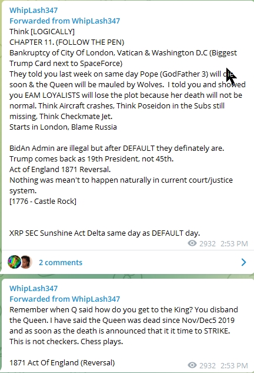Viewport: 254px width, 373px height.
Task: Click the CHAPTER 11 FOLLOW THE PEN line
Action: [x=66, y=42]
